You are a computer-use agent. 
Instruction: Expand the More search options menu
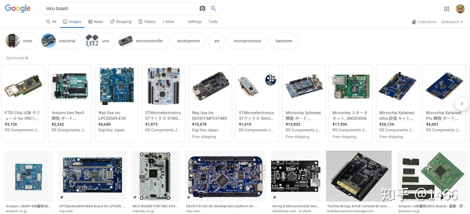tap(168, 22)
